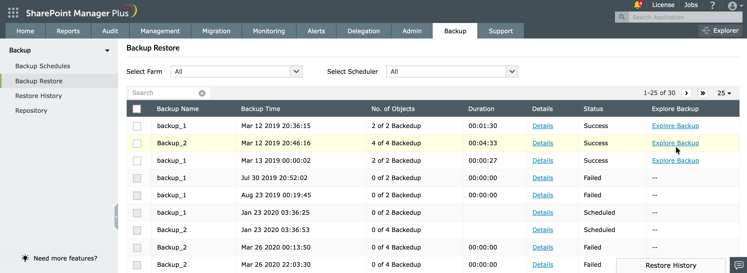Clear the table search using the X icon
This screenshot has height=273, width=747.
pyautogui.click(x=202, y=93)
